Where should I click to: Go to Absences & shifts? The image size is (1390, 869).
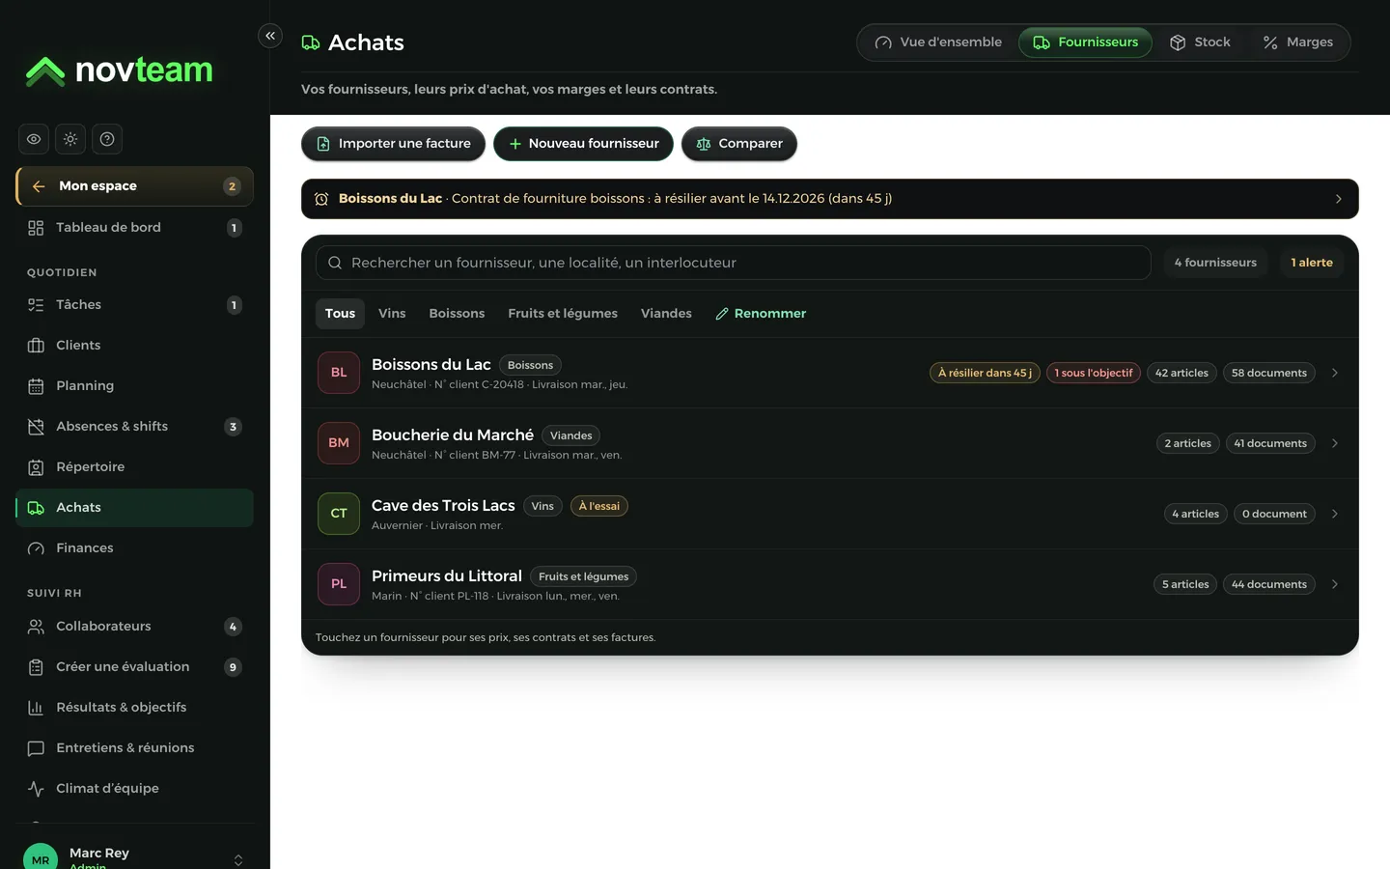[x=135, y=427]
